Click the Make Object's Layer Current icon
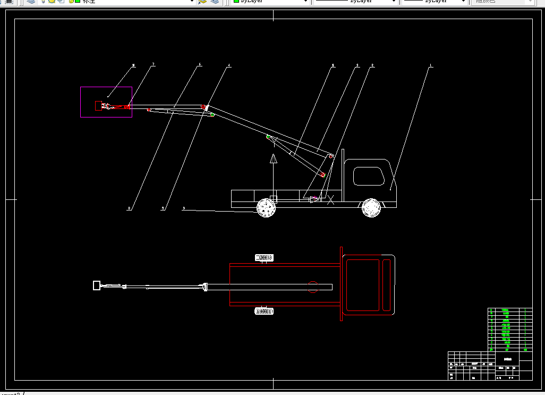Viewport: 545px width, 395px height. click(x=202, y=1)
